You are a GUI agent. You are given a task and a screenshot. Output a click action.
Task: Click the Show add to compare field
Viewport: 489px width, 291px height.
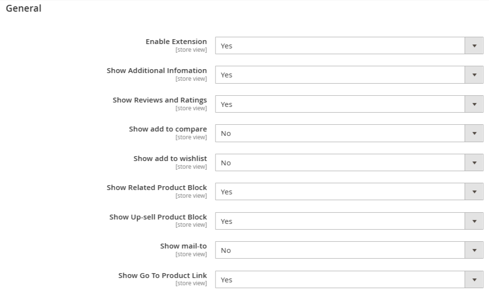(x=349, y=133)
